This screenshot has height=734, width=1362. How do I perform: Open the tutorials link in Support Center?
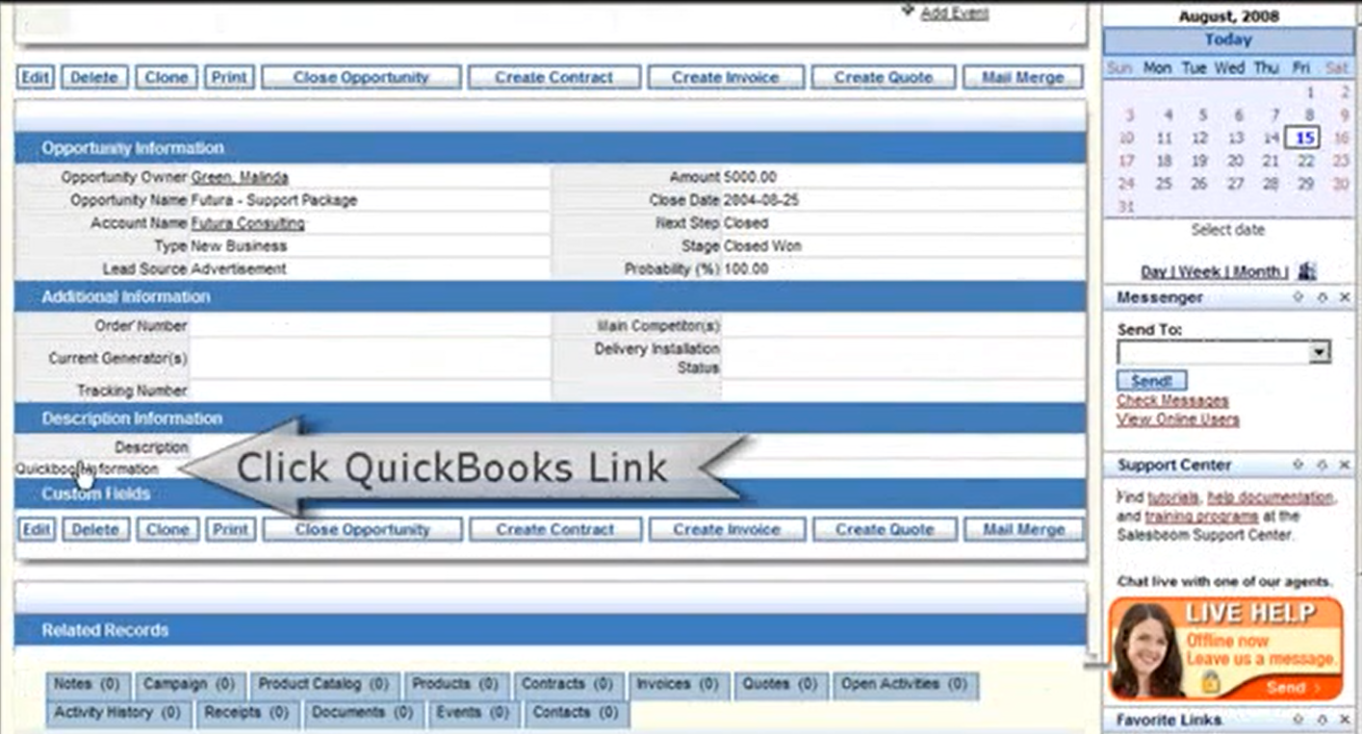click(1171, 497)
